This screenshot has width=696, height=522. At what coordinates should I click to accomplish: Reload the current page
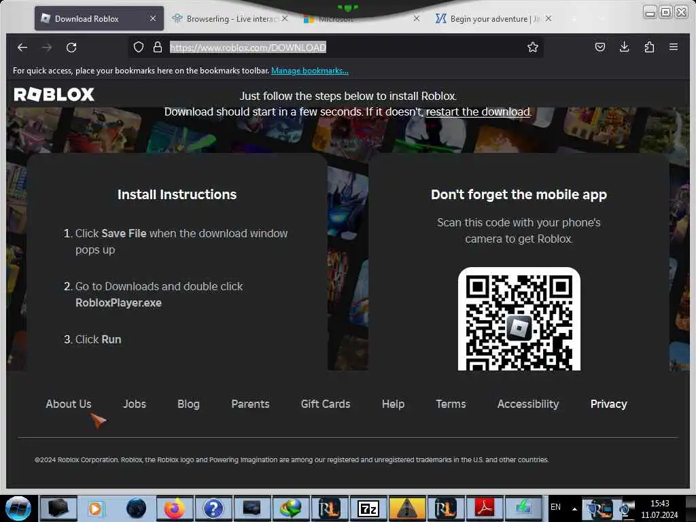[71, 47]
